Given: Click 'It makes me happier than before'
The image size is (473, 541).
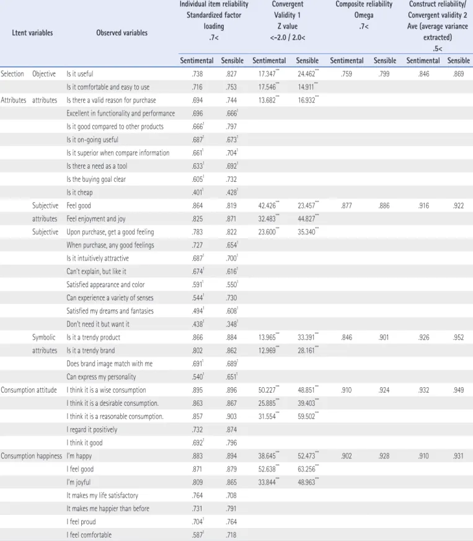Looking at the screenshot, I should [108, 509].
